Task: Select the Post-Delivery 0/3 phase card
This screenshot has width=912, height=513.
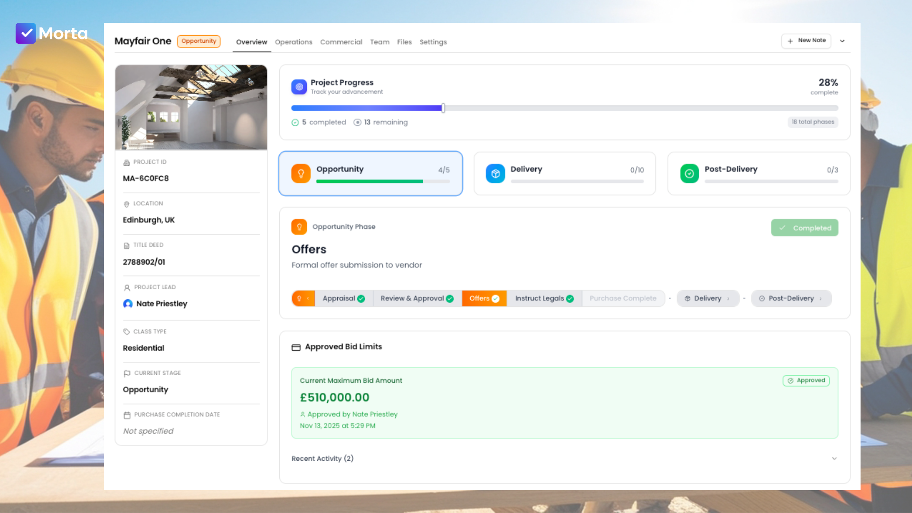Action: pyautogui.click(x=759, y=173)
